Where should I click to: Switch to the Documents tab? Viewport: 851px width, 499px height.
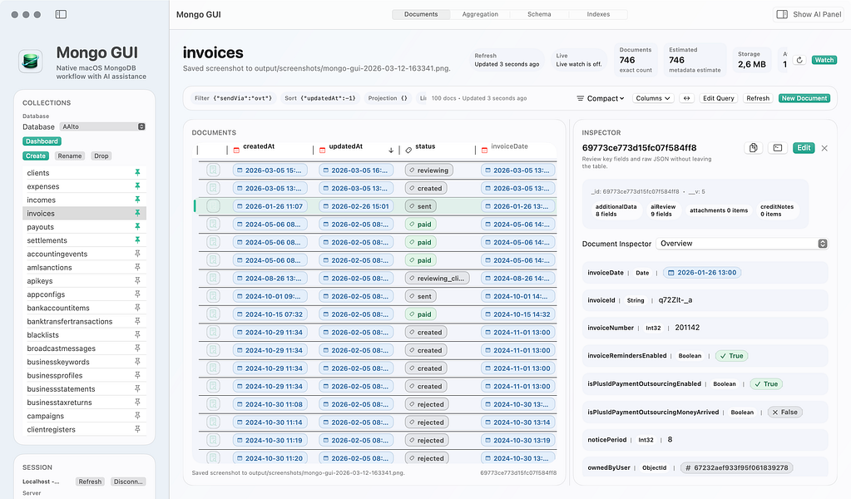(x=421, y=14)
